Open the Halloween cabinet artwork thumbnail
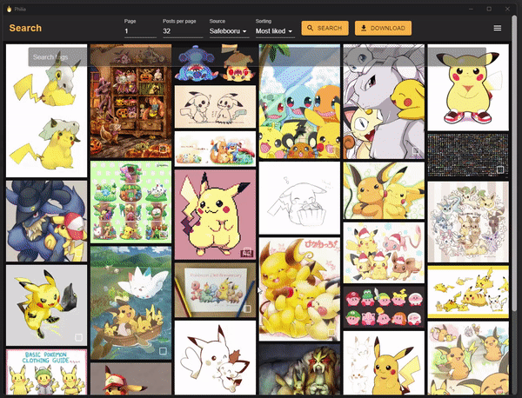Image resolution: width=522 pixels, height=398 pixels. [x=130, y=101]
